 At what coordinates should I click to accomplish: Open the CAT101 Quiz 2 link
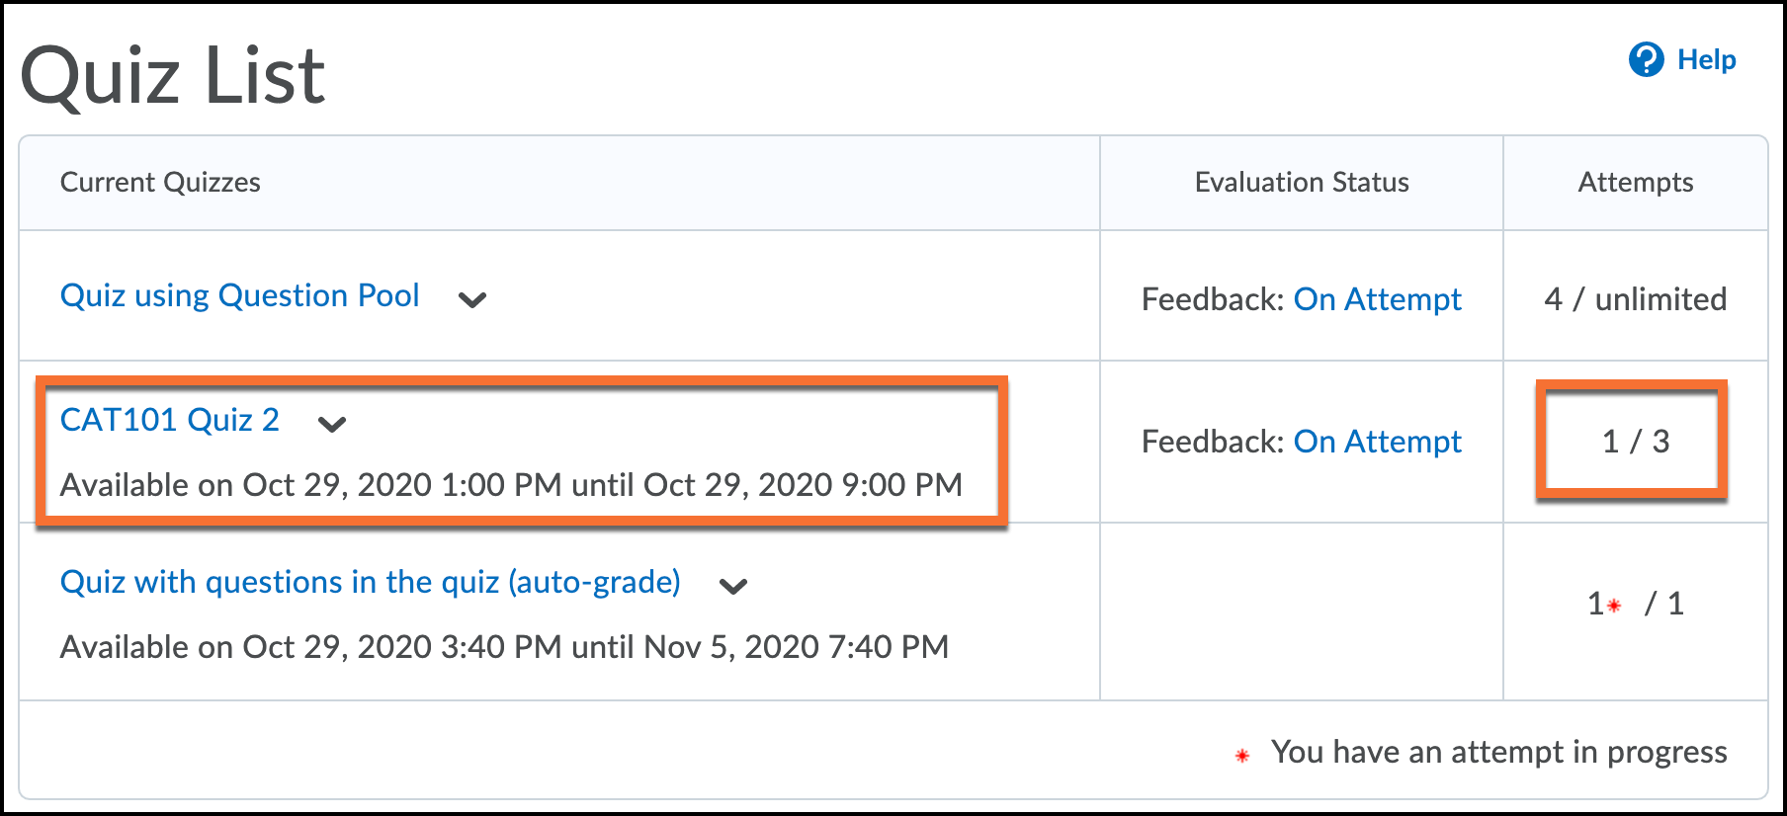[x=169, y=420]
